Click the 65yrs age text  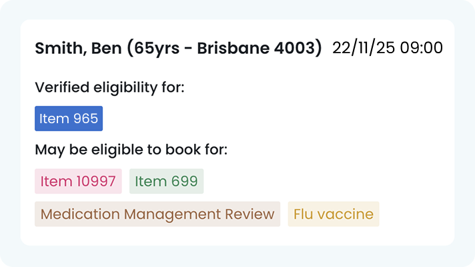point(157,49)
